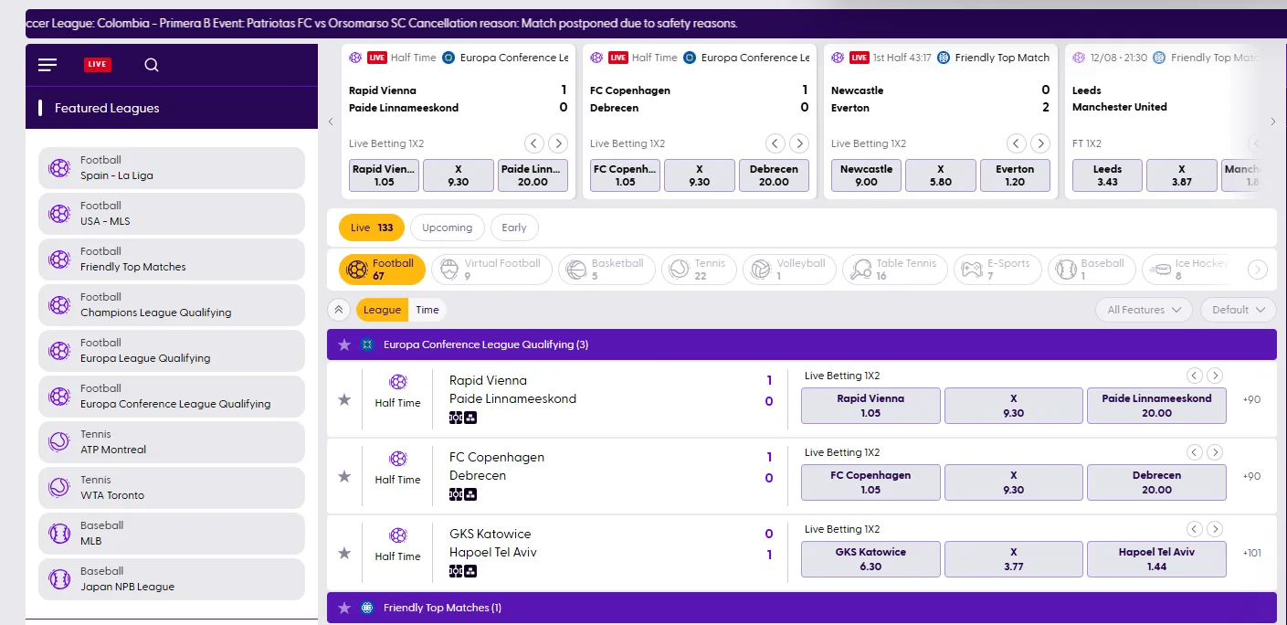The image size is (1287, 625).
Task: Click the red LIVE badge in sidebar header
Action: 98,64
